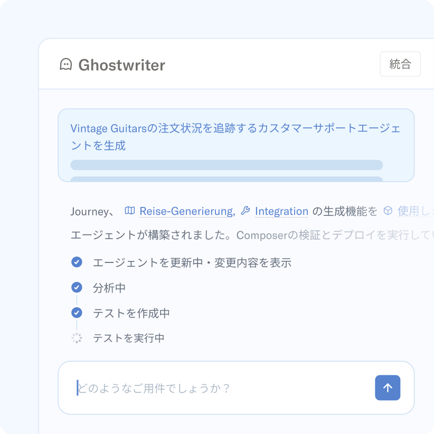This screenshot has width=434, height=434.
Task: Click the Journey、 text
Action: 92,212
